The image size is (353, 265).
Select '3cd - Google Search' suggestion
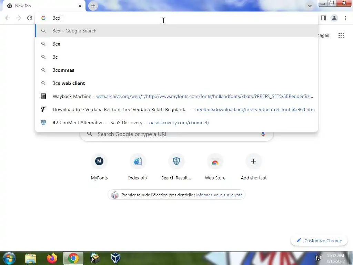(176, 31)
